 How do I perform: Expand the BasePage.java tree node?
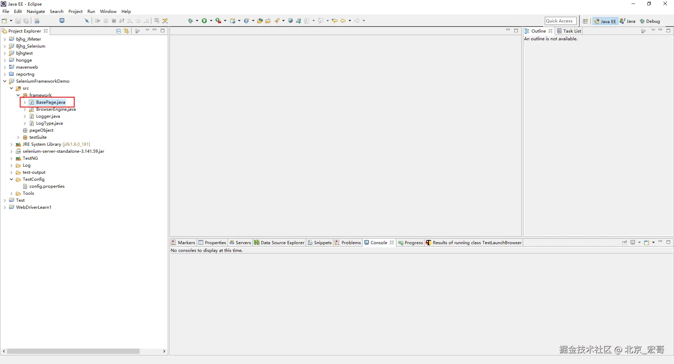coord(25,102)
